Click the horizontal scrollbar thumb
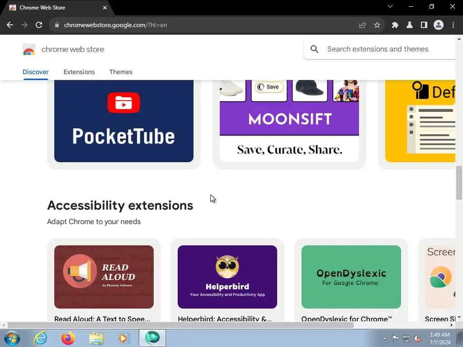 pyautogui.click(x=181, y=325)
